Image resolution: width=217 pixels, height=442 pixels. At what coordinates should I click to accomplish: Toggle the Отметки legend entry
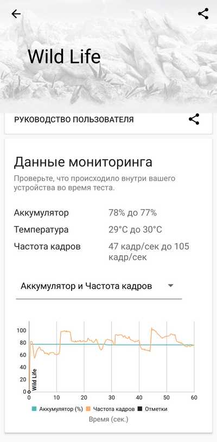pos(152,409)
